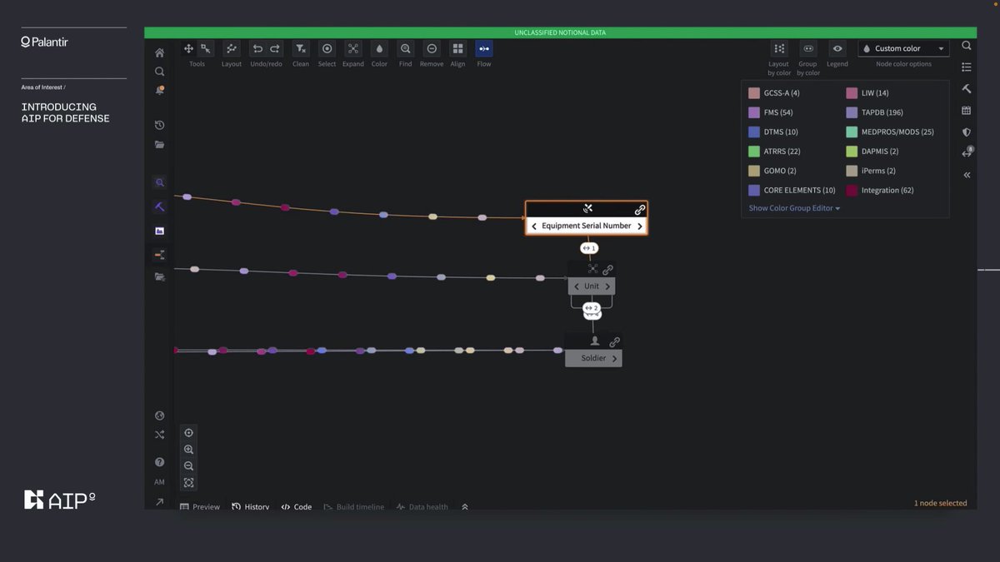Select the TAPDB (196) legend entry
The height and width of the screenshot is (562, 1000).
875,112
